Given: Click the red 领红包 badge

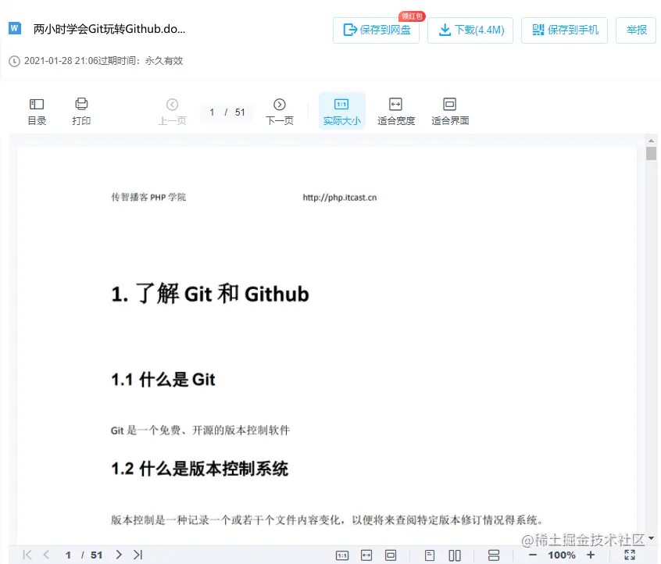Looking at the screenshot, I should (412, 16).
